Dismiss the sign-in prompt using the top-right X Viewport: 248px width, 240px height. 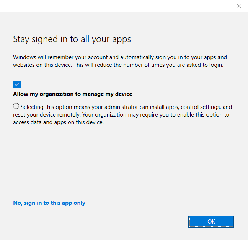239,6
